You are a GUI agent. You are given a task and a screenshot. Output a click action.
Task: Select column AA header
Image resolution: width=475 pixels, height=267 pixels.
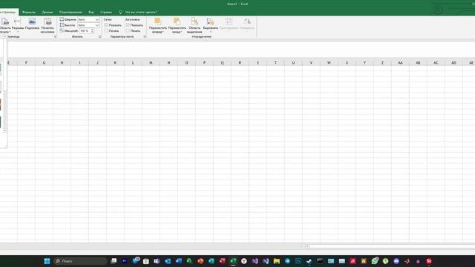400,62
